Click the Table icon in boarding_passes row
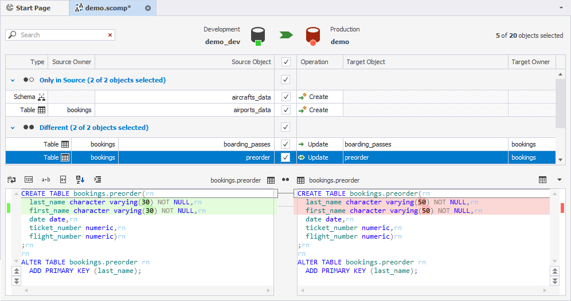The height and width of the screenshot is (301, 571). [65, 144]
